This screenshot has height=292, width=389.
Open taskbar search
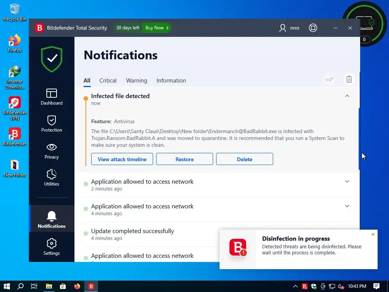[x=21, y=286]
